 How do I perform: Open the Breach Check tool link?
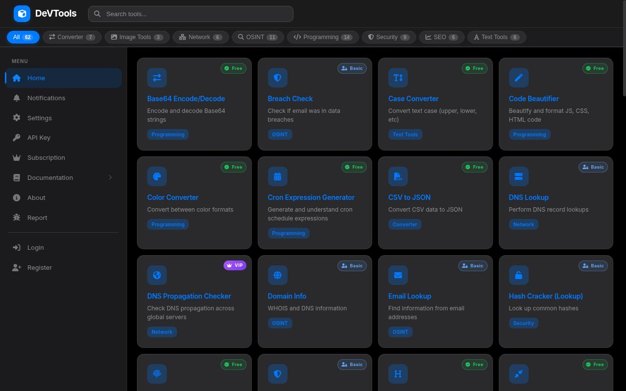coord(290,99)
